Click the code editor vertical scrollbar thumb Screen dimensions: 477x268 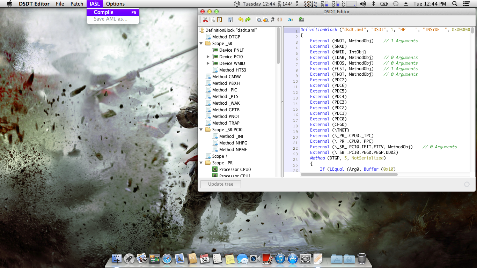[x=472, y=30]
